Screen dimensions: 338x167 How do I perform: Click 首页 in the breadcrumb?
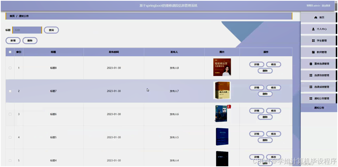click(12, 16)
